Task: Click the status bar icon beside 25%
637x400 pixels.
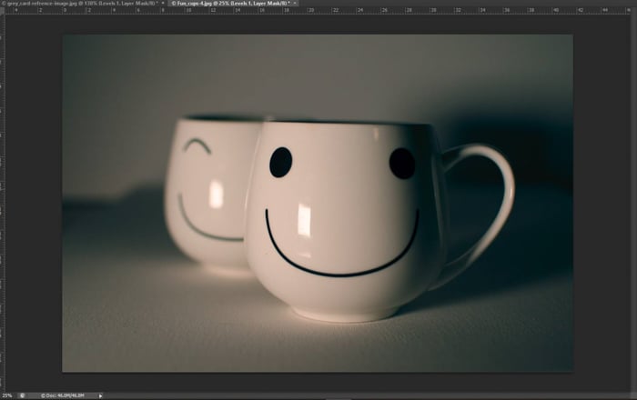Action: (23, 395)
